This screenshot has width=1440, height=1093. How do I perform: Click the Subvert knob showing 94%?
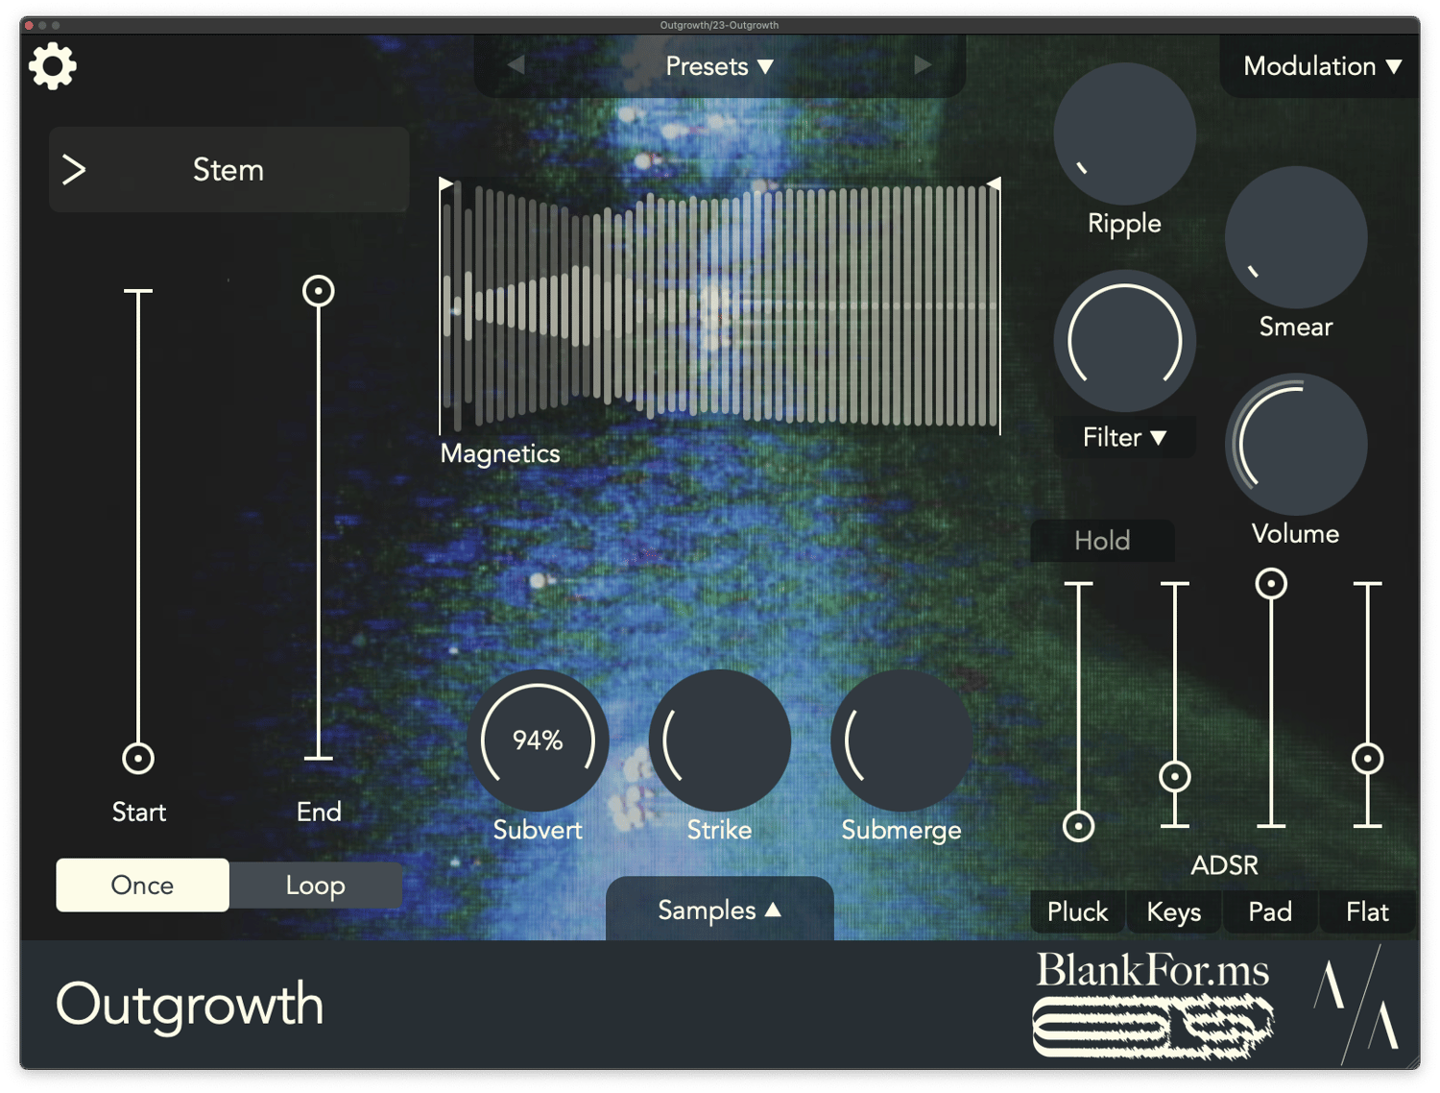pos(538,741)
